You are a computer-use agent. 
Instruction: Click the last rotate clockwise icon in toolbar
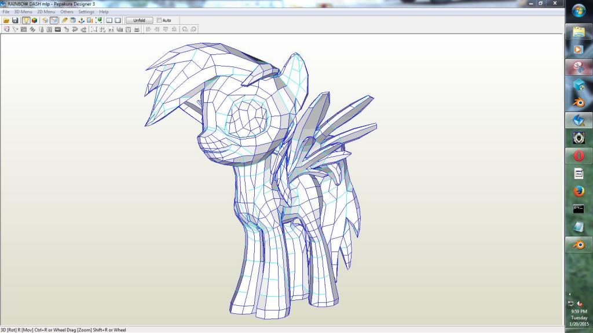[193, 29]
